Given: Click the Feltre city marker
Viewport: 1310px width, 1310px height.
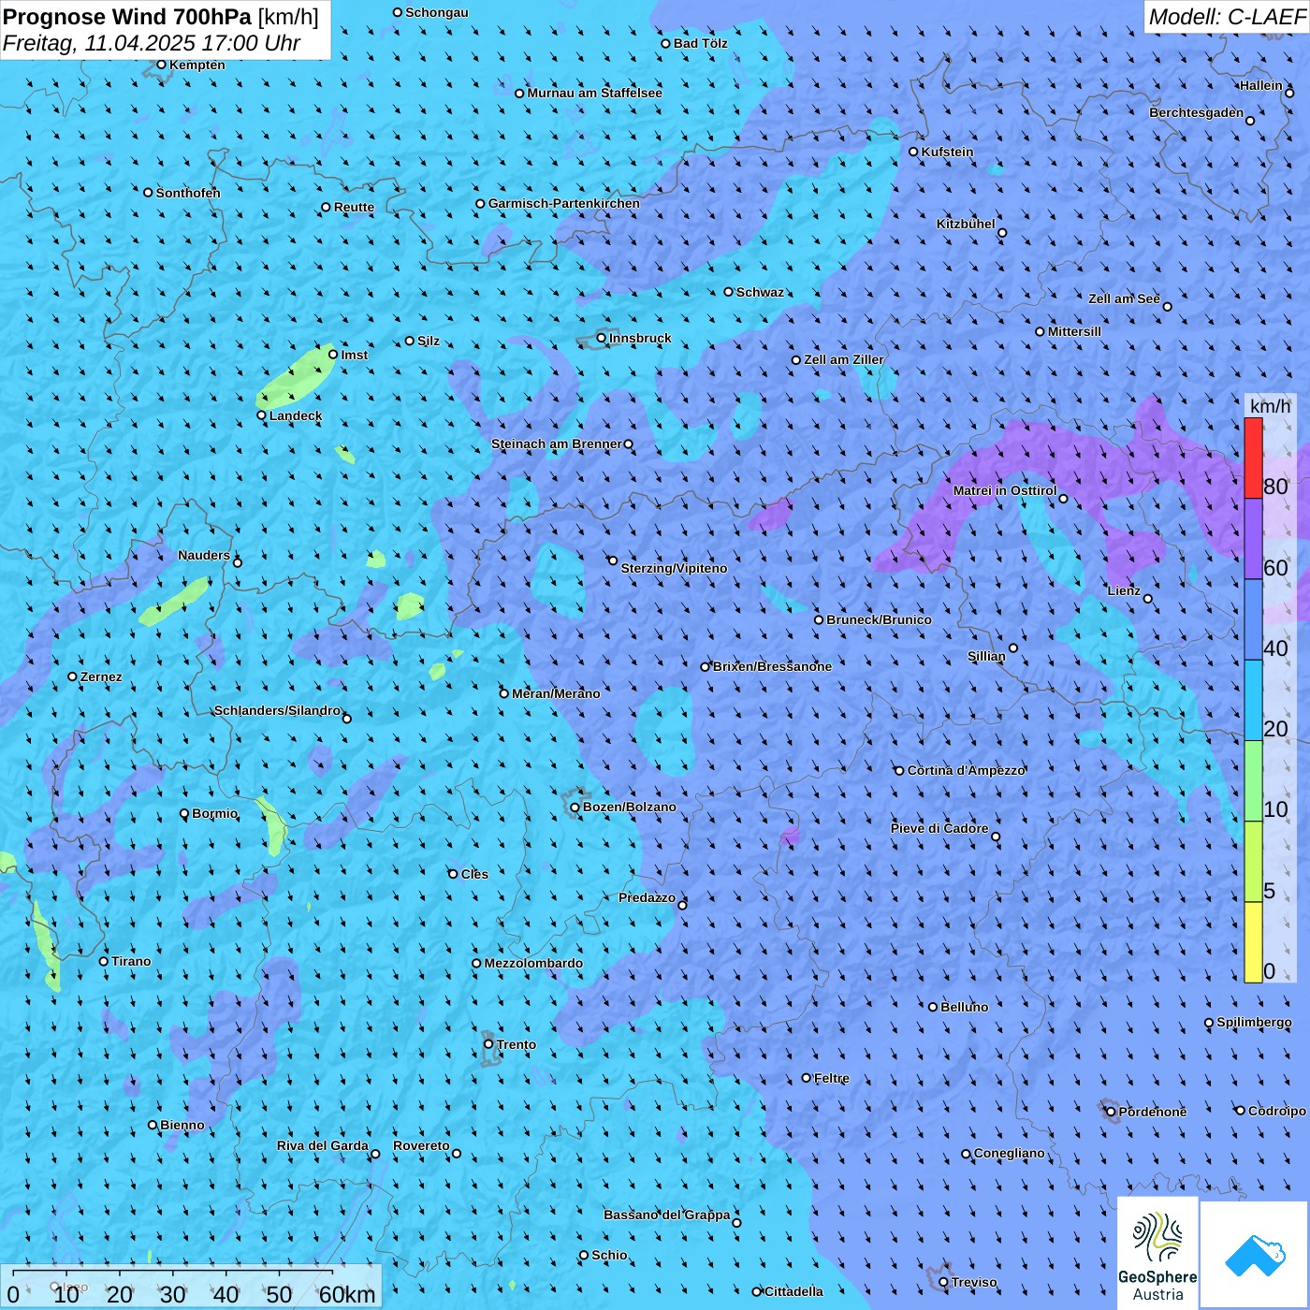Looking at the screenshot, I should 807,1078.
